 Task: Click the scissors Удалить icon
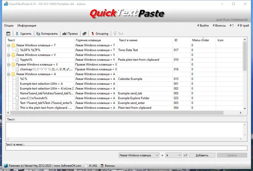pos(17,34)
